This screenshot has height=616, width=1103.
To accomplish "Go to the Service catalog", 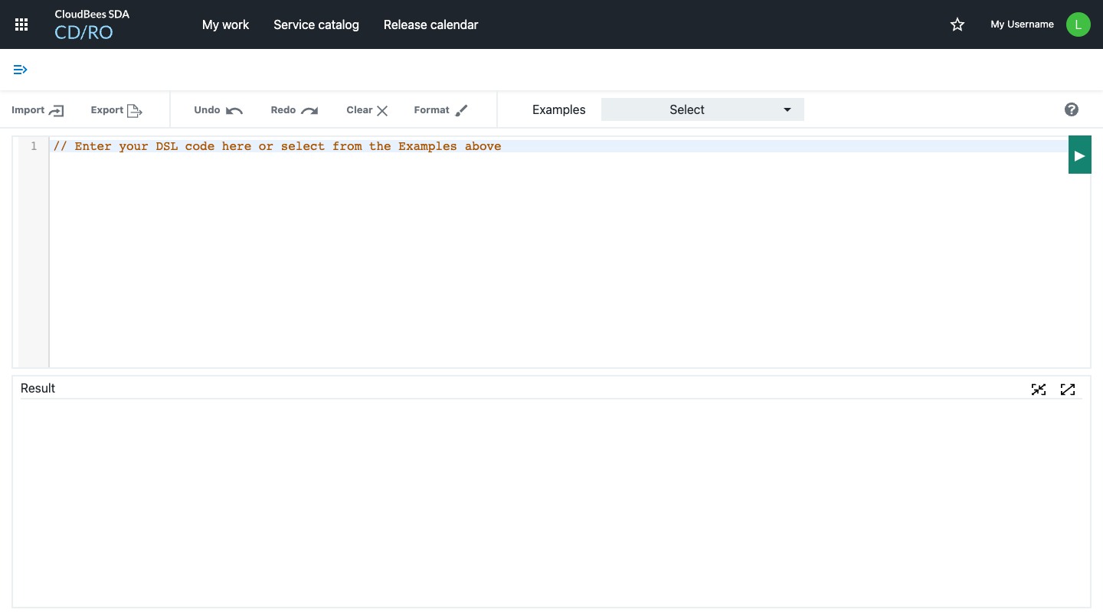I will point(316,24).
